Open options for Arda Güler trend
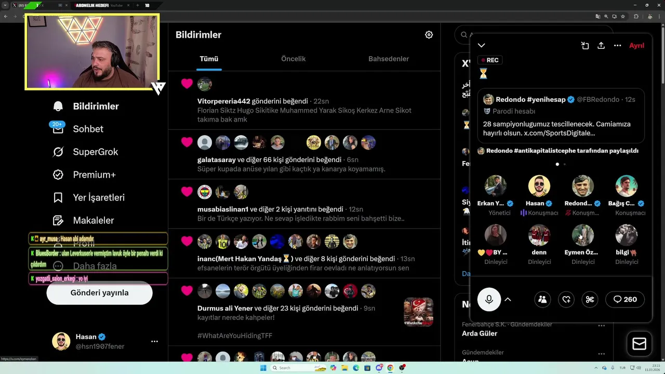 pos(601,326)
